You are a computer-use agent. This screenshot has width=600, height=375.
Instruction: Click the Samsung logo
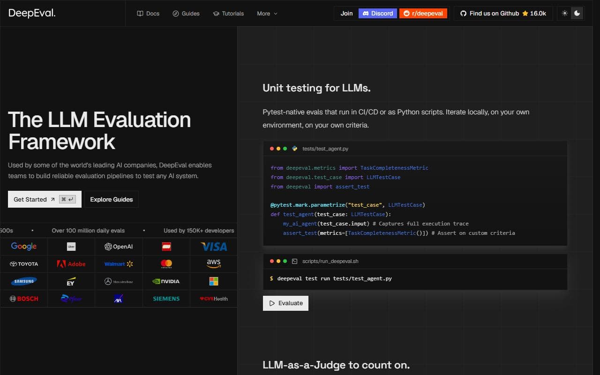point(24,281)
